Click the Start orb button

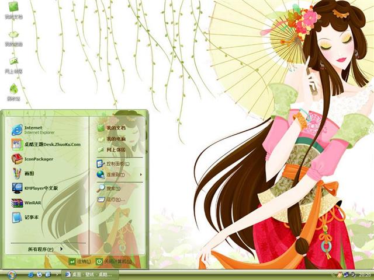tap(11, 275)
